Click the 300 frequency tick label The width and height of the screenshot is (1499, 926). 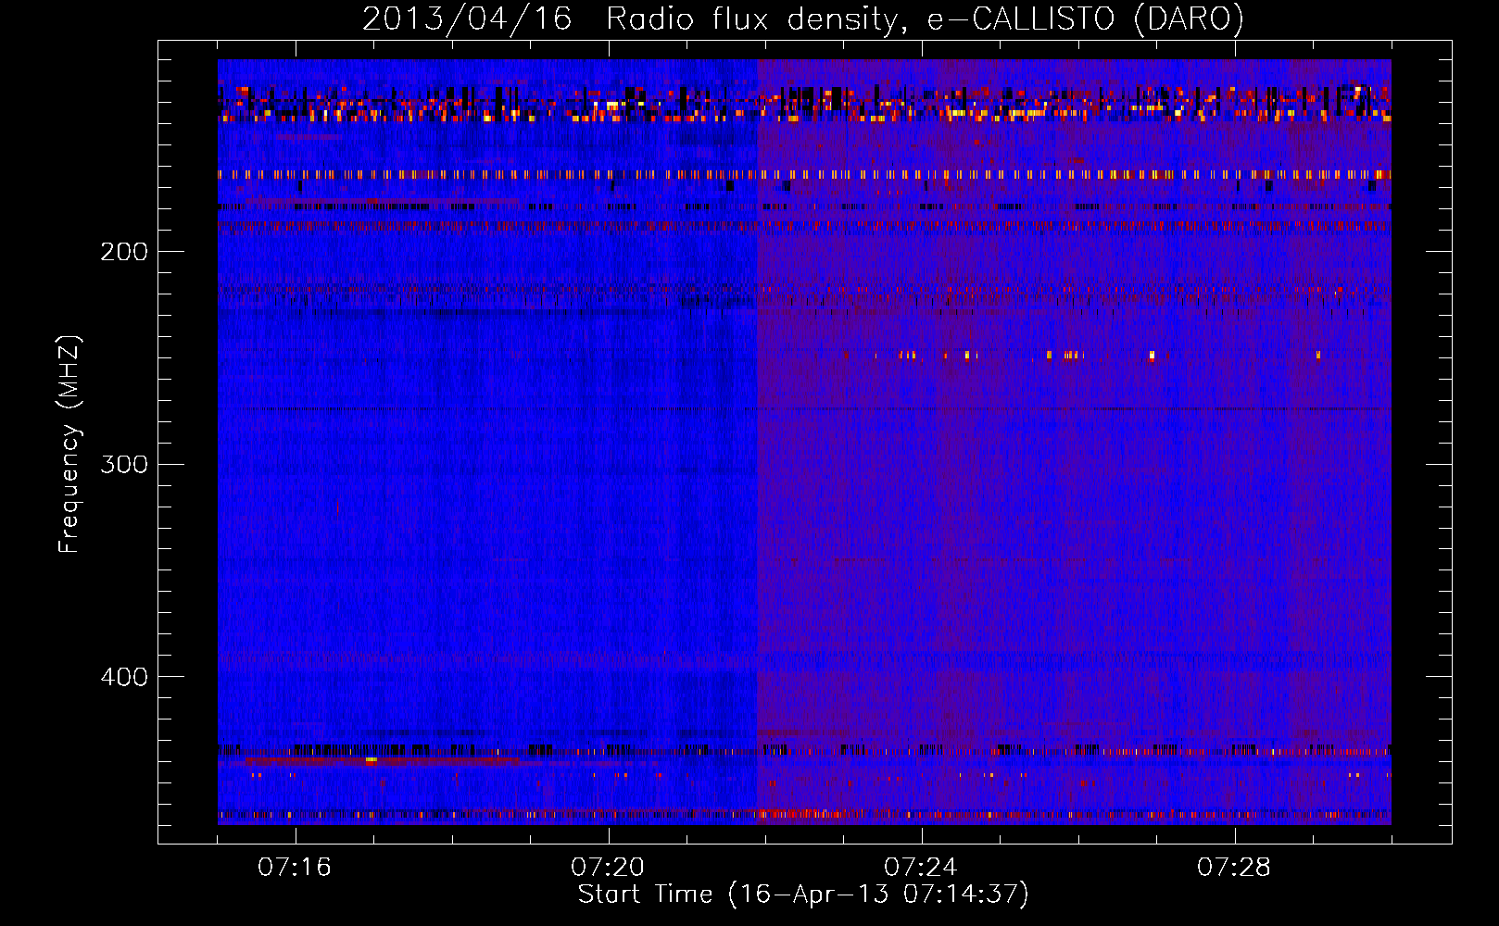124,464
